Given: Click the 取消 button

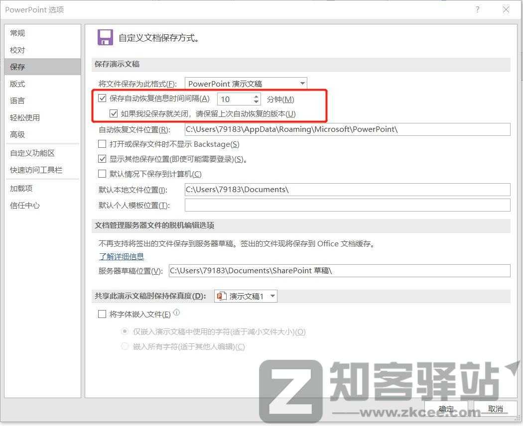Looking at the screenshot, I should click(496, 409).
